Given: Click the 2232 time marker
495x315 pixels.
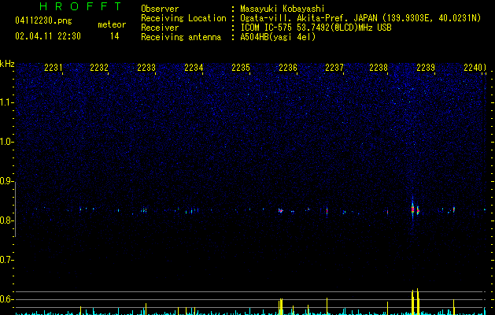Looking at the screenshot, I should tap(99, 68).
